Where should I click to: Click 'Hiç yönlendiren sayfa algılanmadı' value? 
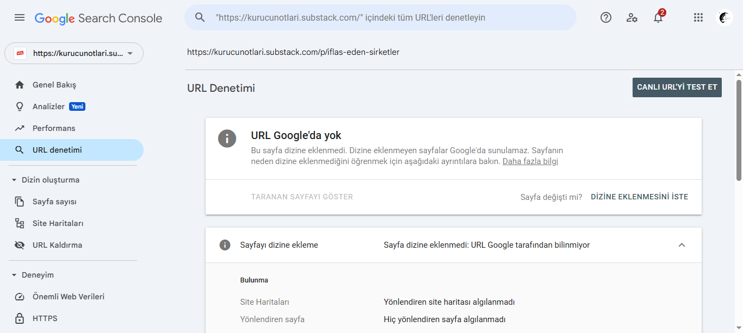pyautogui.click(x=445, y=319)
